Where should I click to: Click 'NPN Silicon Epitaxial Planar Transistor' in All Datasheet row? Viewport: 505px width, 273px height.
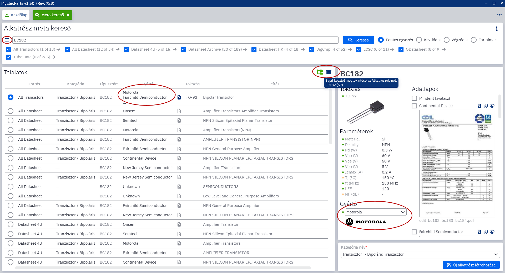(238, 120)
